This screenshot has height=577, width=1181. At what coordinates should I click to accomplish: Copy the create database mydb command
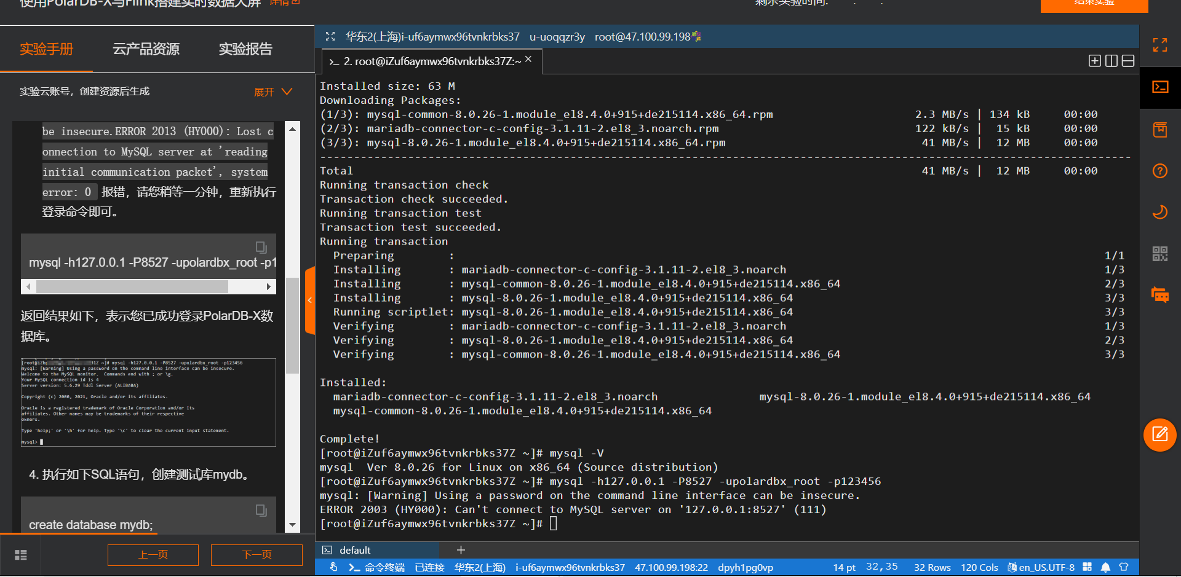[x=261, y=510]
